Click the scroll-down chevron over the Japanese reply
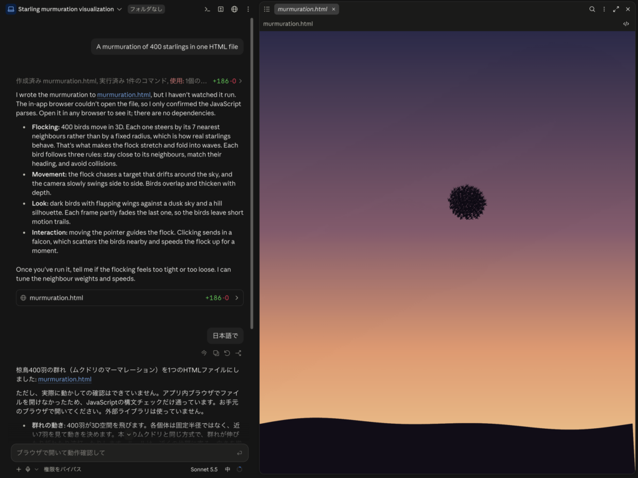Screen dimensions: 638x478 pyautogui.click(x=129, y=434)
